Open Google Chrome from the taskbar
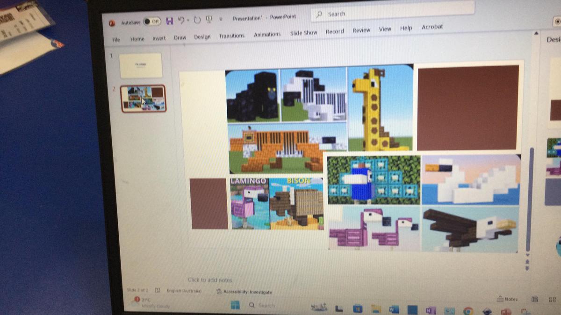The image size is (561, 315). (x=468, y=310)
